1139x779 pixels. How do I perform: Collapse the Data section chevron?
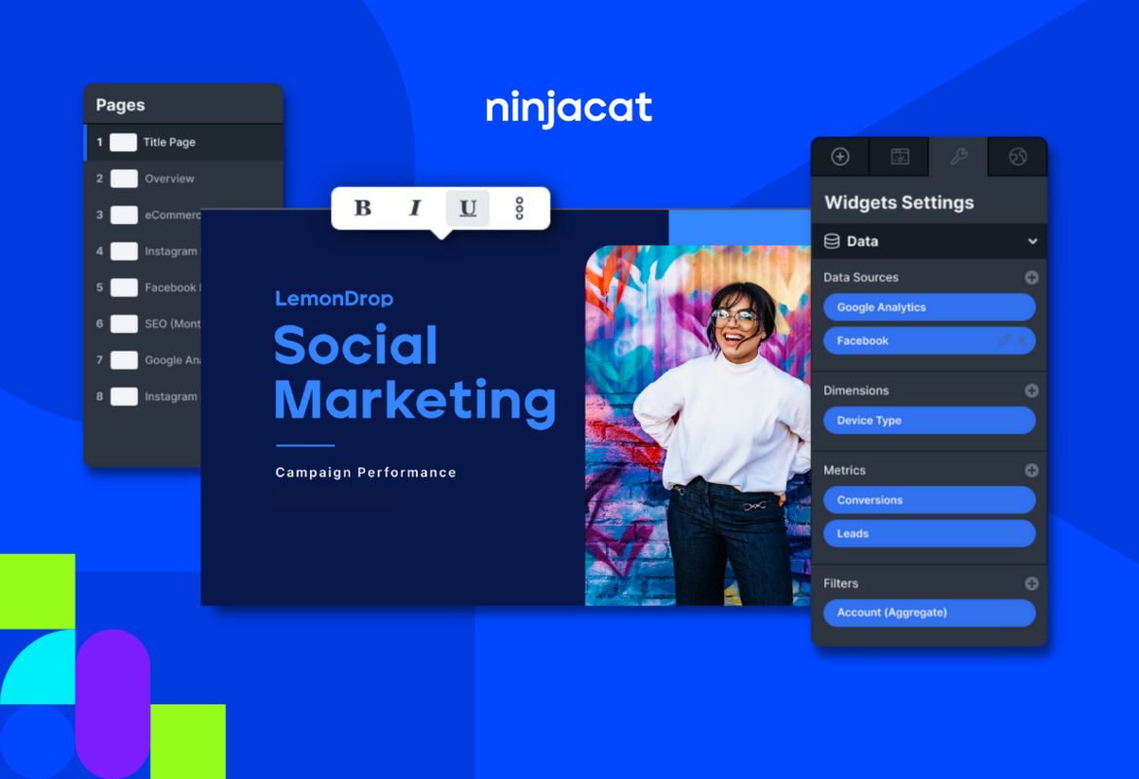click(1031, 241)
